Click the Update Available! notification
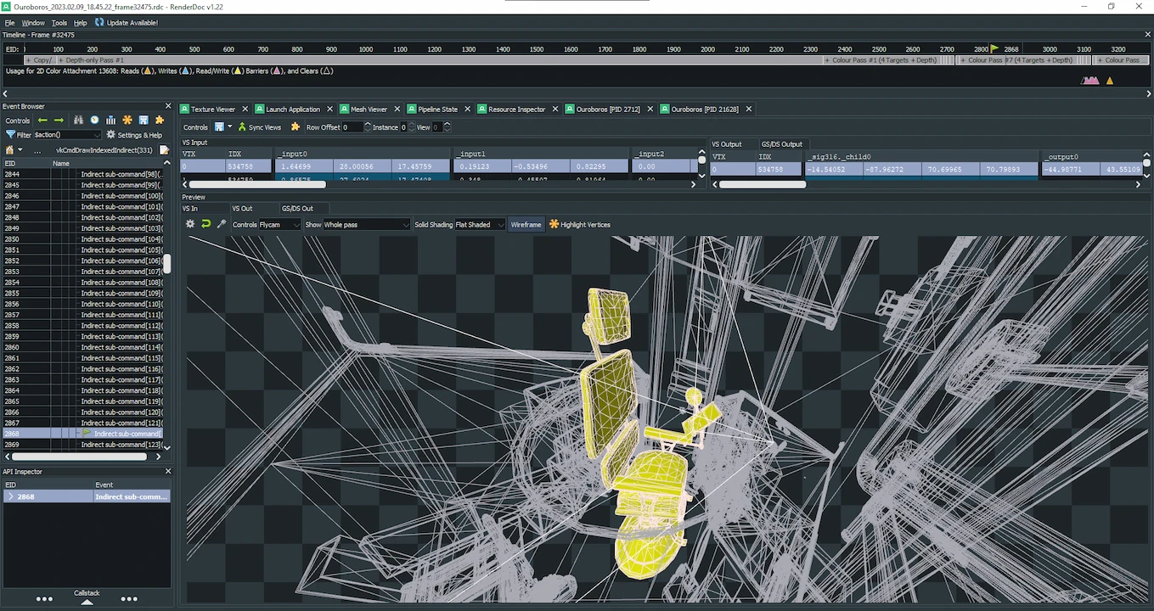This screenshot has height=611, width=1154. coord(127,23)
